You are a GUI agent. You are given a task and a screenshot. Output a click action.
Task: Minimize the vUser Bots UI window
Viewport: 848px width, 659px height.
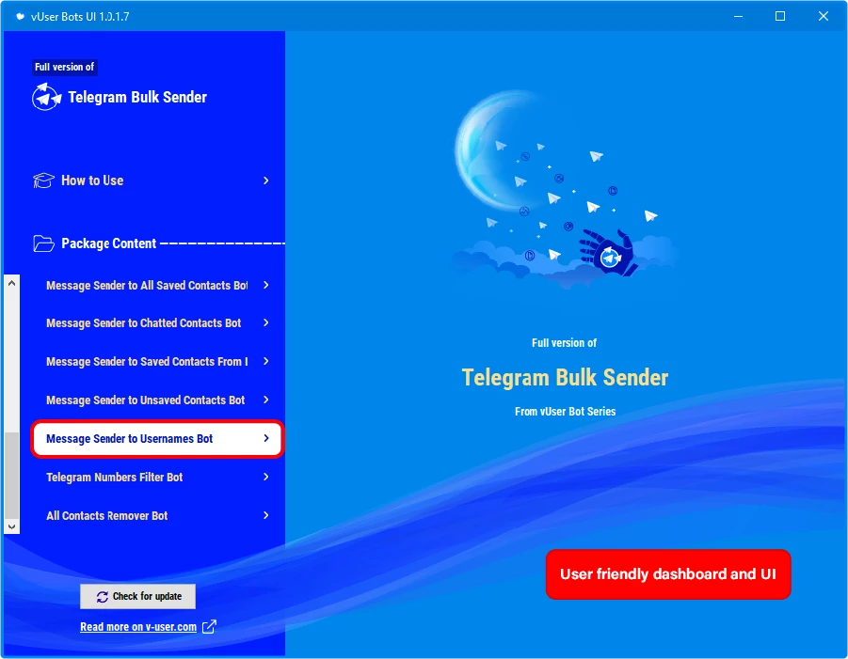coord(738,16)
